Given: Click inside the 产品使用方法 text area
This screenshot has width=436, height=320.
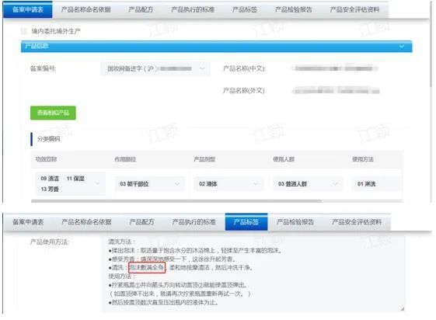Looking at the screenshot, I should click(x=253, y=274).
